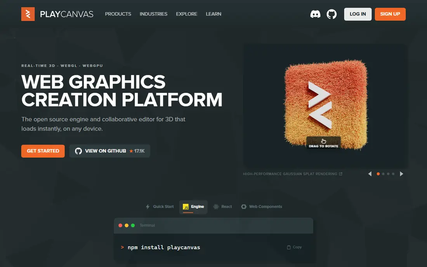Image resolution: width=427 pixels, height=267 pixels.
Task: Select the third carousel dot
Action: pyautogui.click(x=388, y=173)
